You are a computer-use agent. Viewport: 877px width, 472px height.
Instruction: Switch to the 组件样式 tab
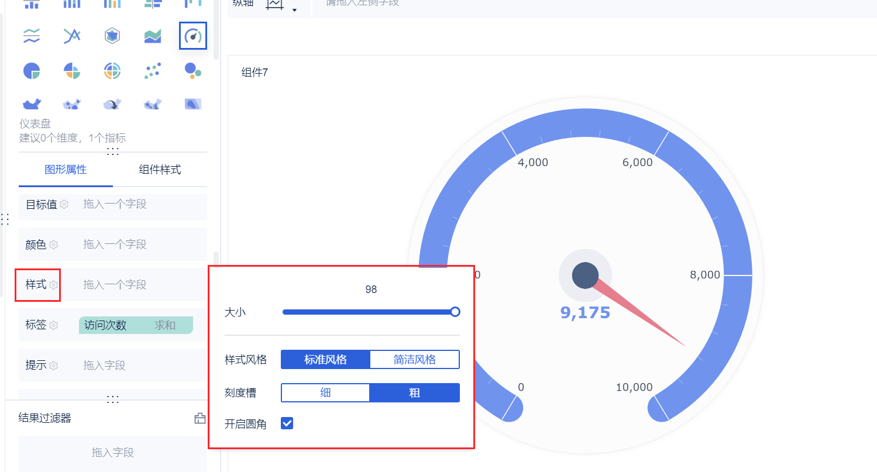(160, 170)
